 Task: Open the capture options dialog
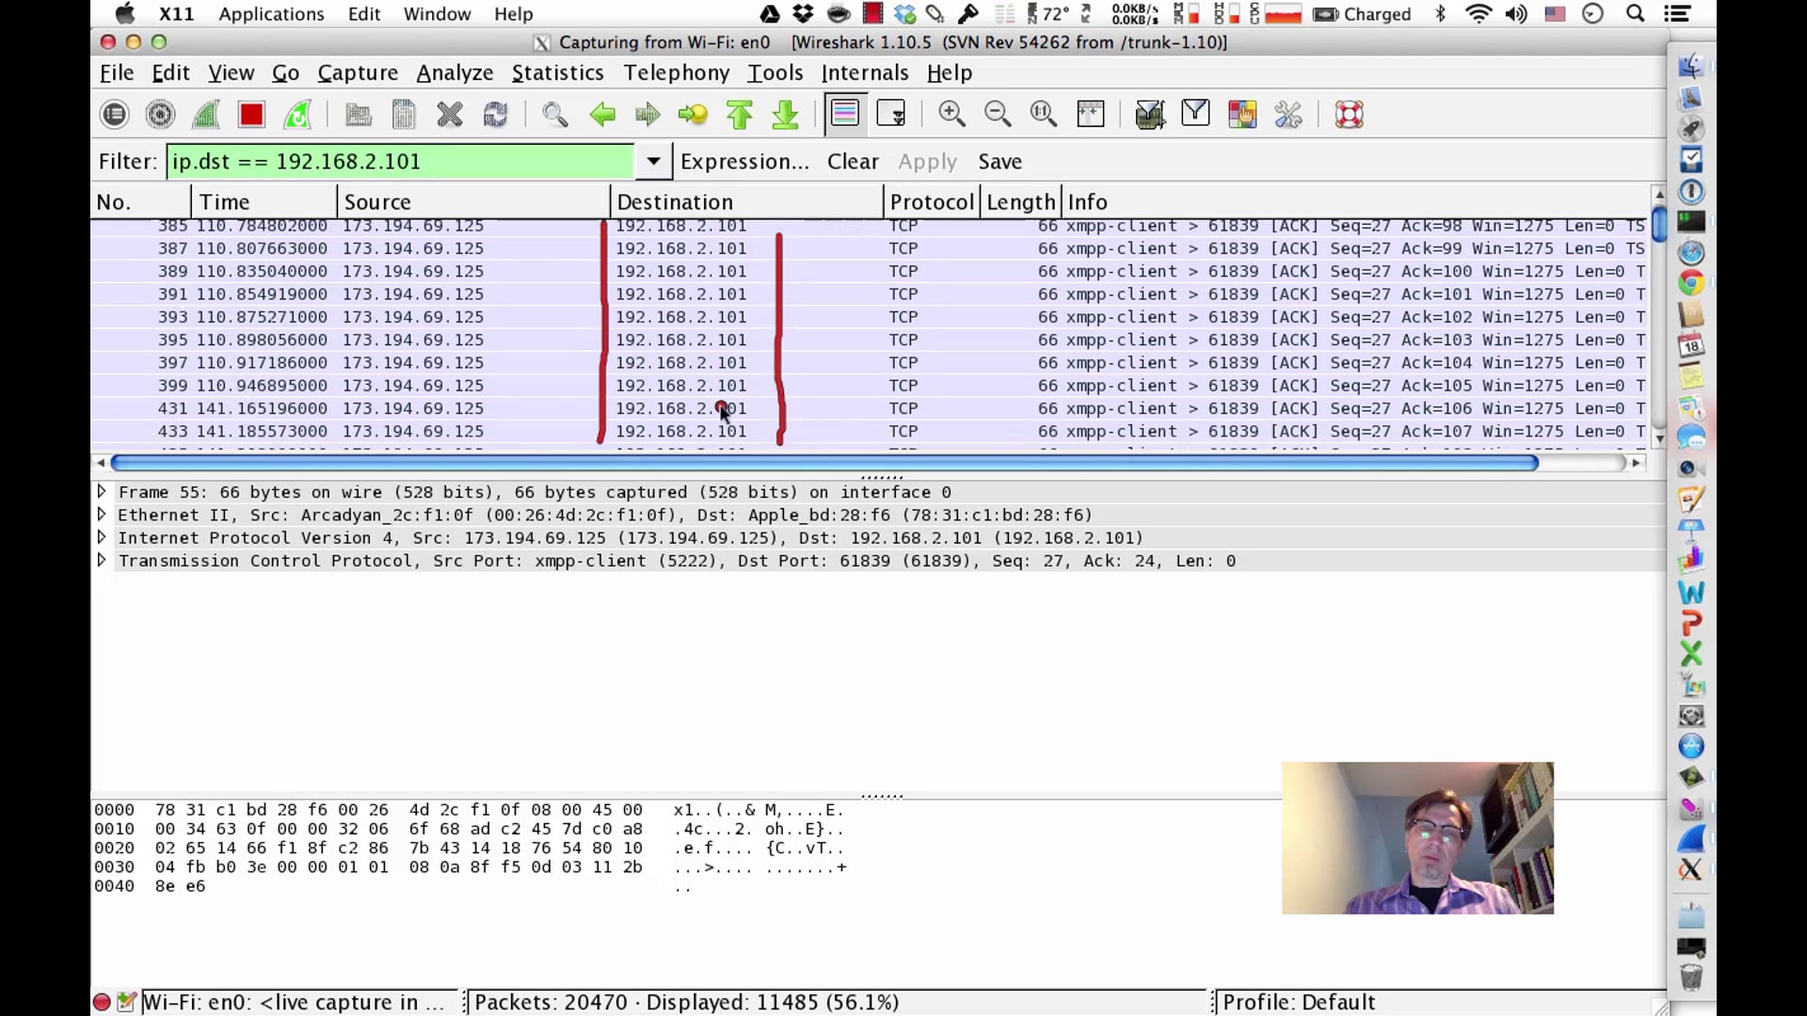pos(160,114)
